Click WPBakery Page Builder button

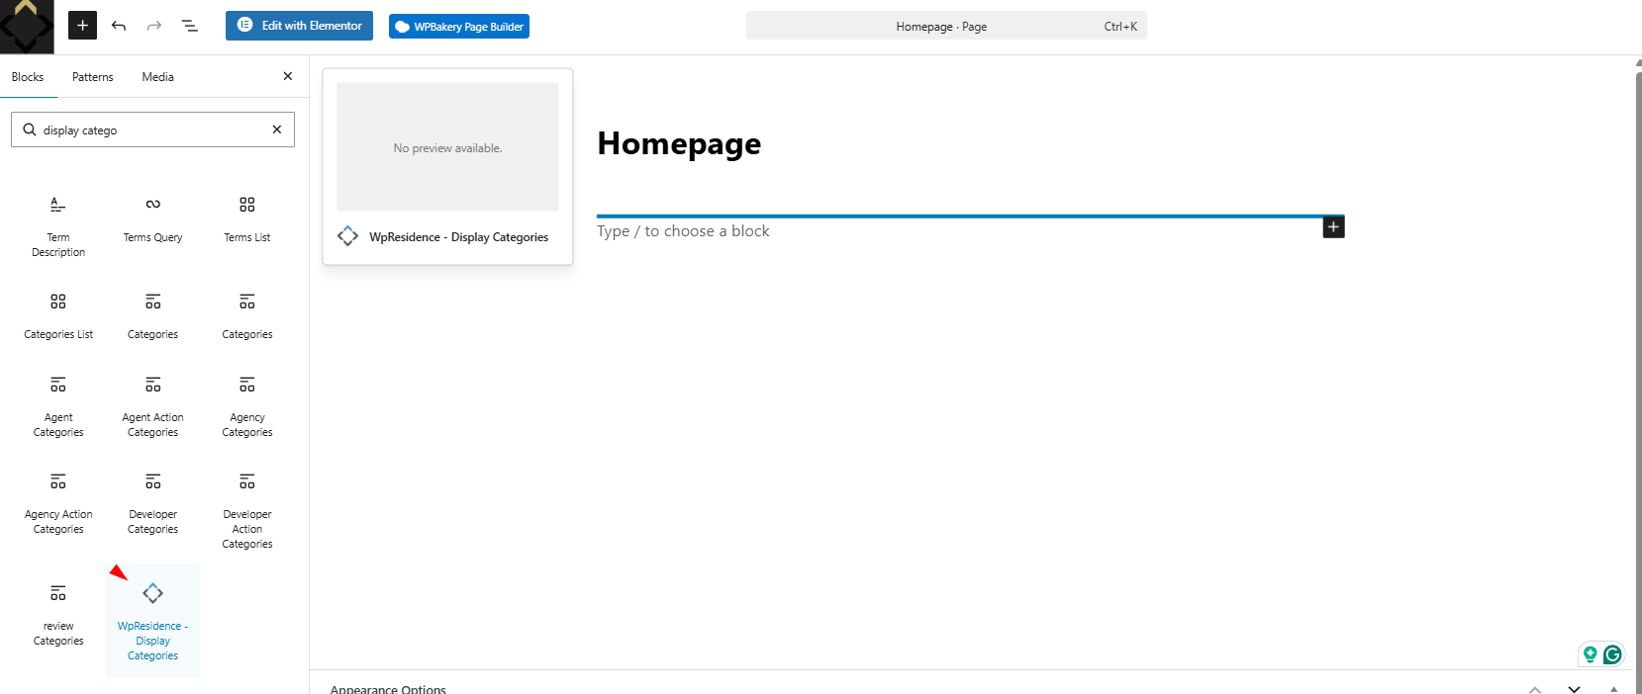(x=459, y=27)
